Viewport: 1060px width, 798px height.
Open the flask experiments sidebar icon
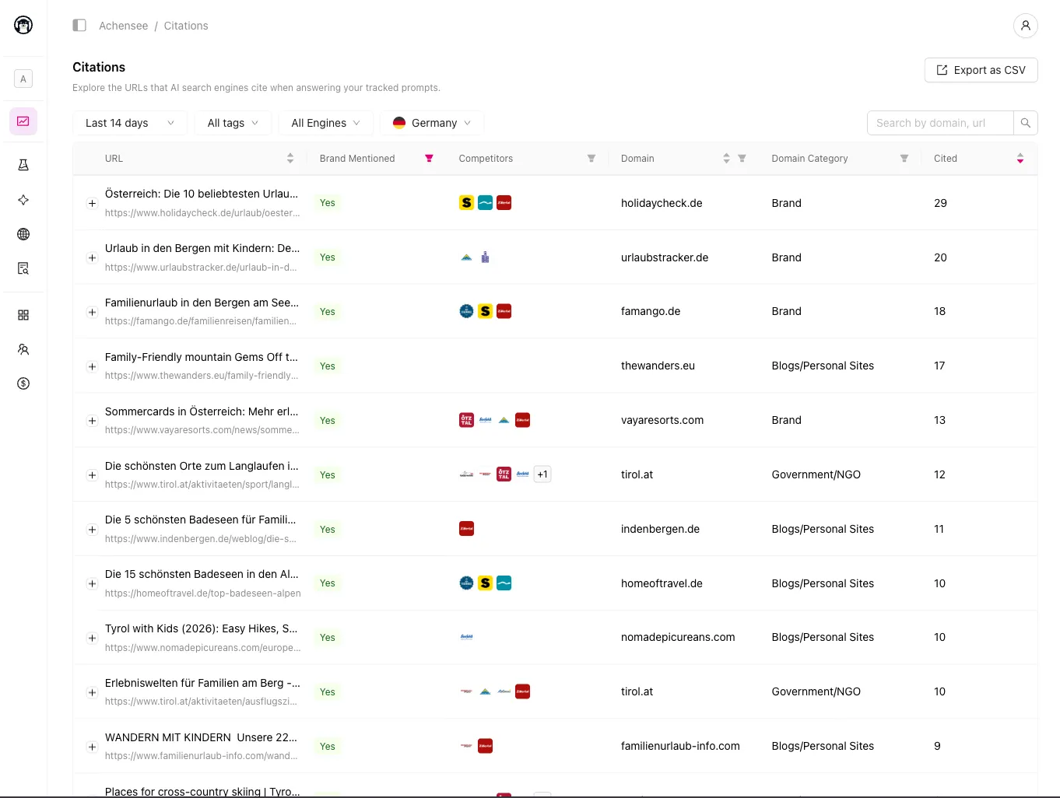pyautogui.click(x=23, y=165)
